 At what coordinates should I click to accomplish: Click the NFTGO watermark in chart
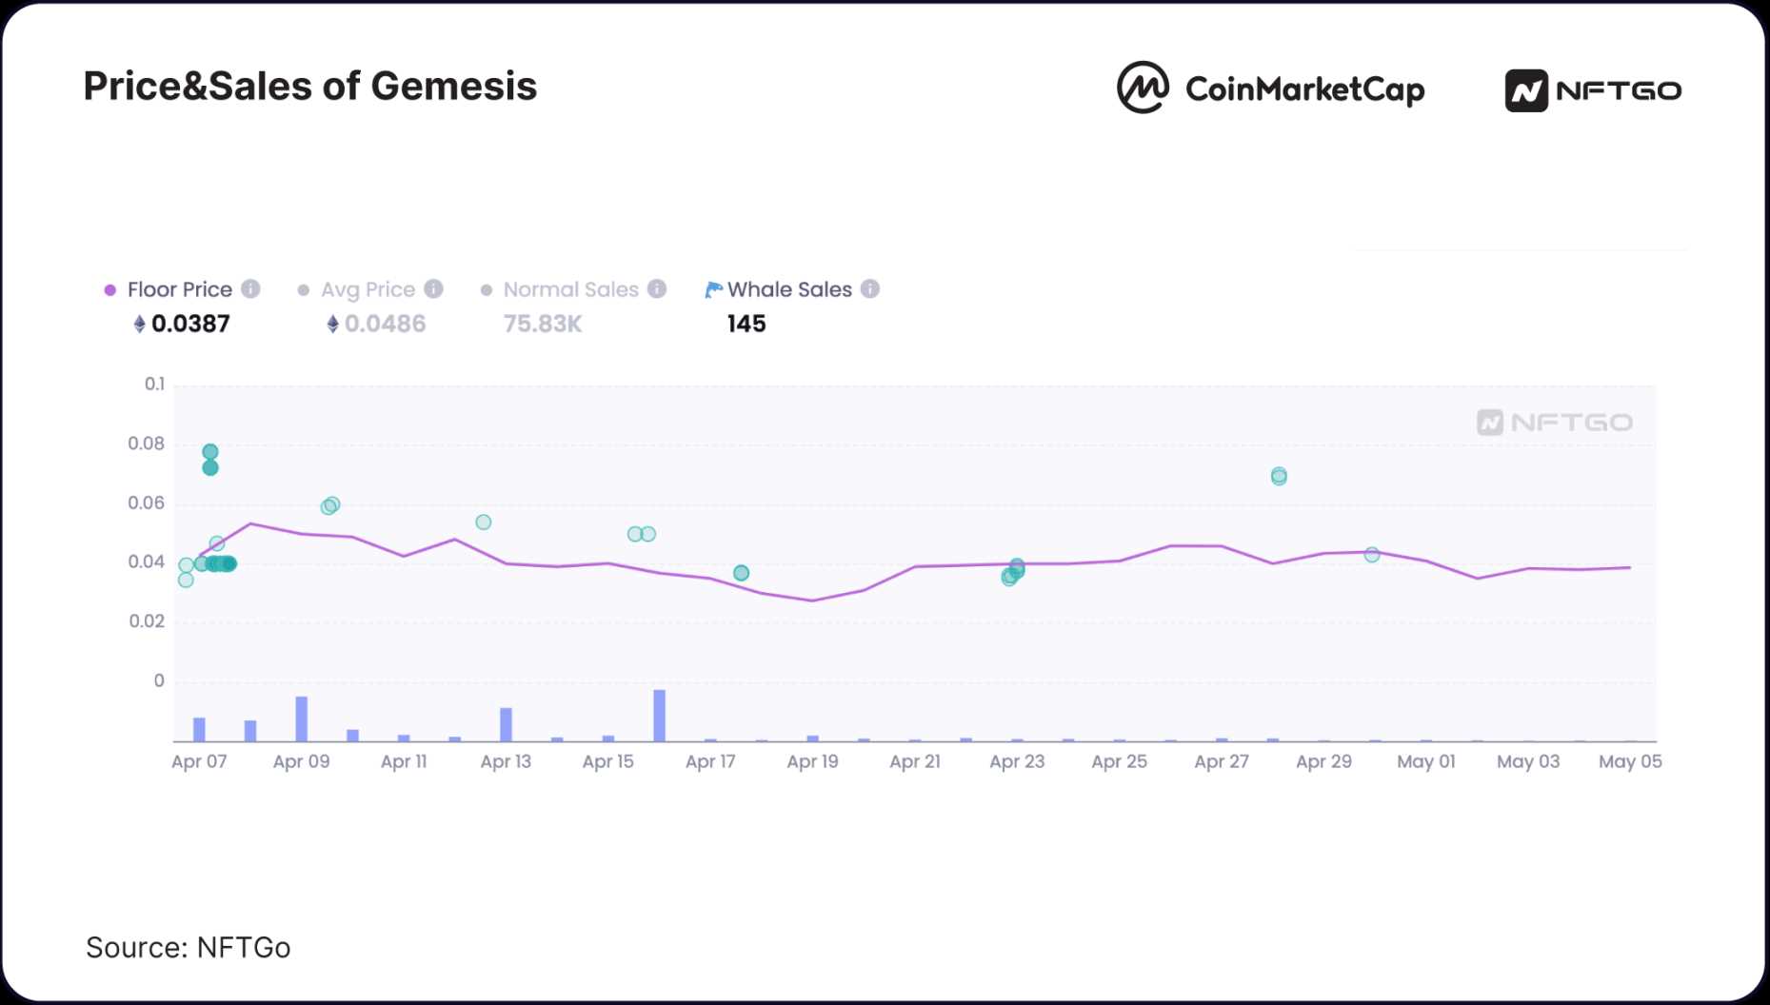(1554, 423)
